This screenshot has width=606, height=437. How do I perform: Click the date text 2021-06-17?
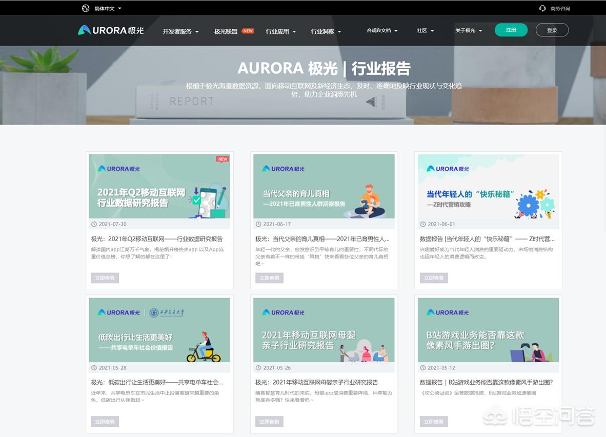(277, 224)
